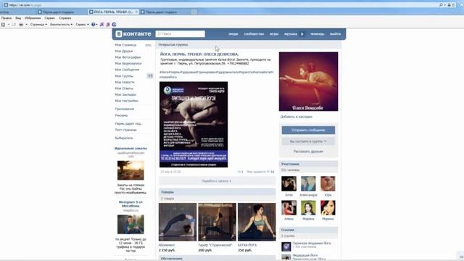Click the search magnifier in address bar
Screen dimensions: 464x261
[x=441, y=5]
